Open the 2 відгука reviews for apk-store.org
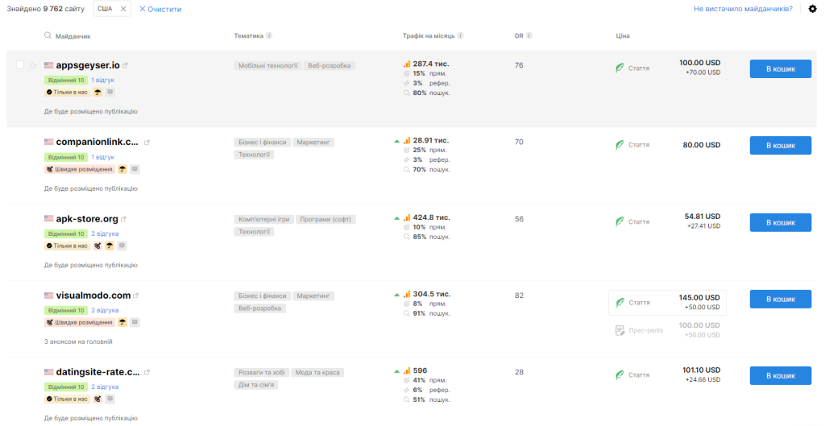 105,234
